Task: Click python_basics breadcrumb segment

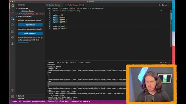Action: (82, 8)
